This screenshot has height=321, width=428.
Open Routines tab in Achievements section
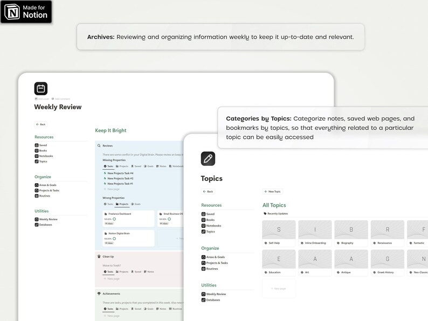point(176,309)
